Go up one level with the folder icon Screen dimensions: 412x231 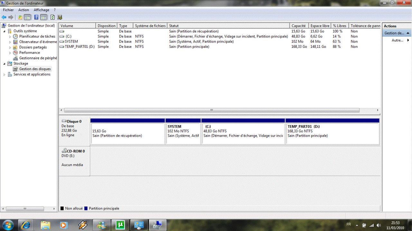coord(20,17)
